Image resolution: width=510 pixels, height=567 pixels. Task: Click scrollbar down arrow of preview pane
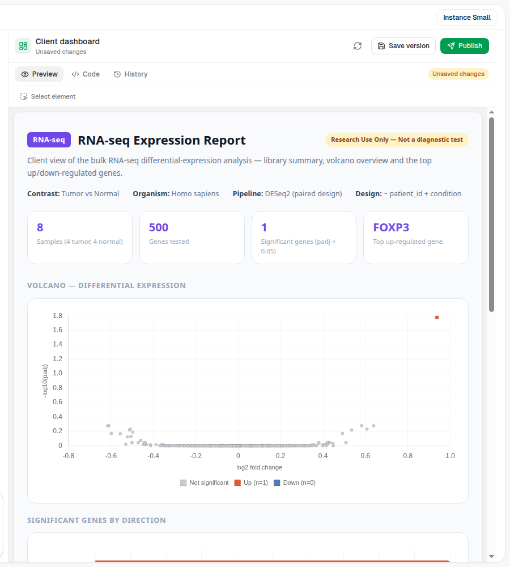491,556
